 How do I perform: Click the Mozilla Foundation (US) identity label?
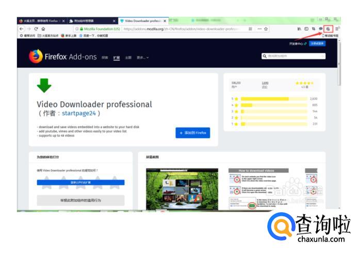click(x=102, y=29)
